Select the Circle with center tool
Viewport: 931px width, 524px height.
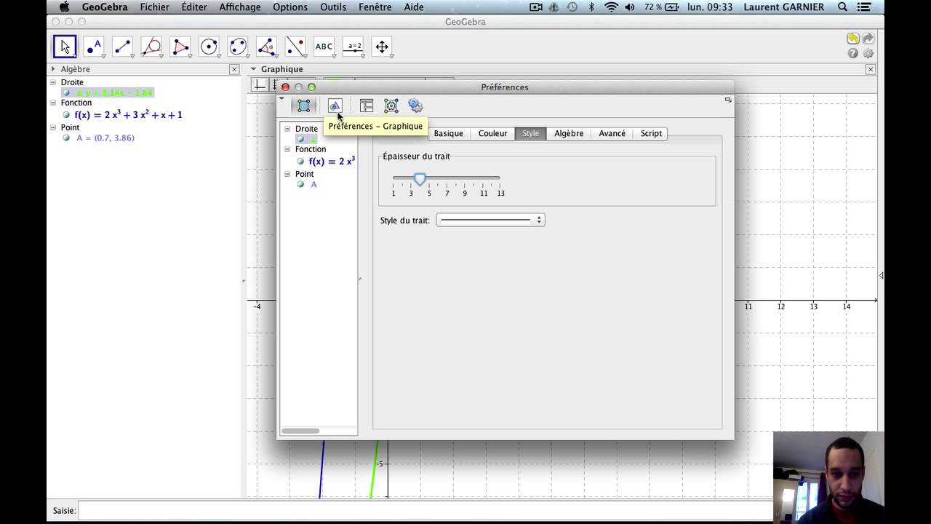click(209, 47)
